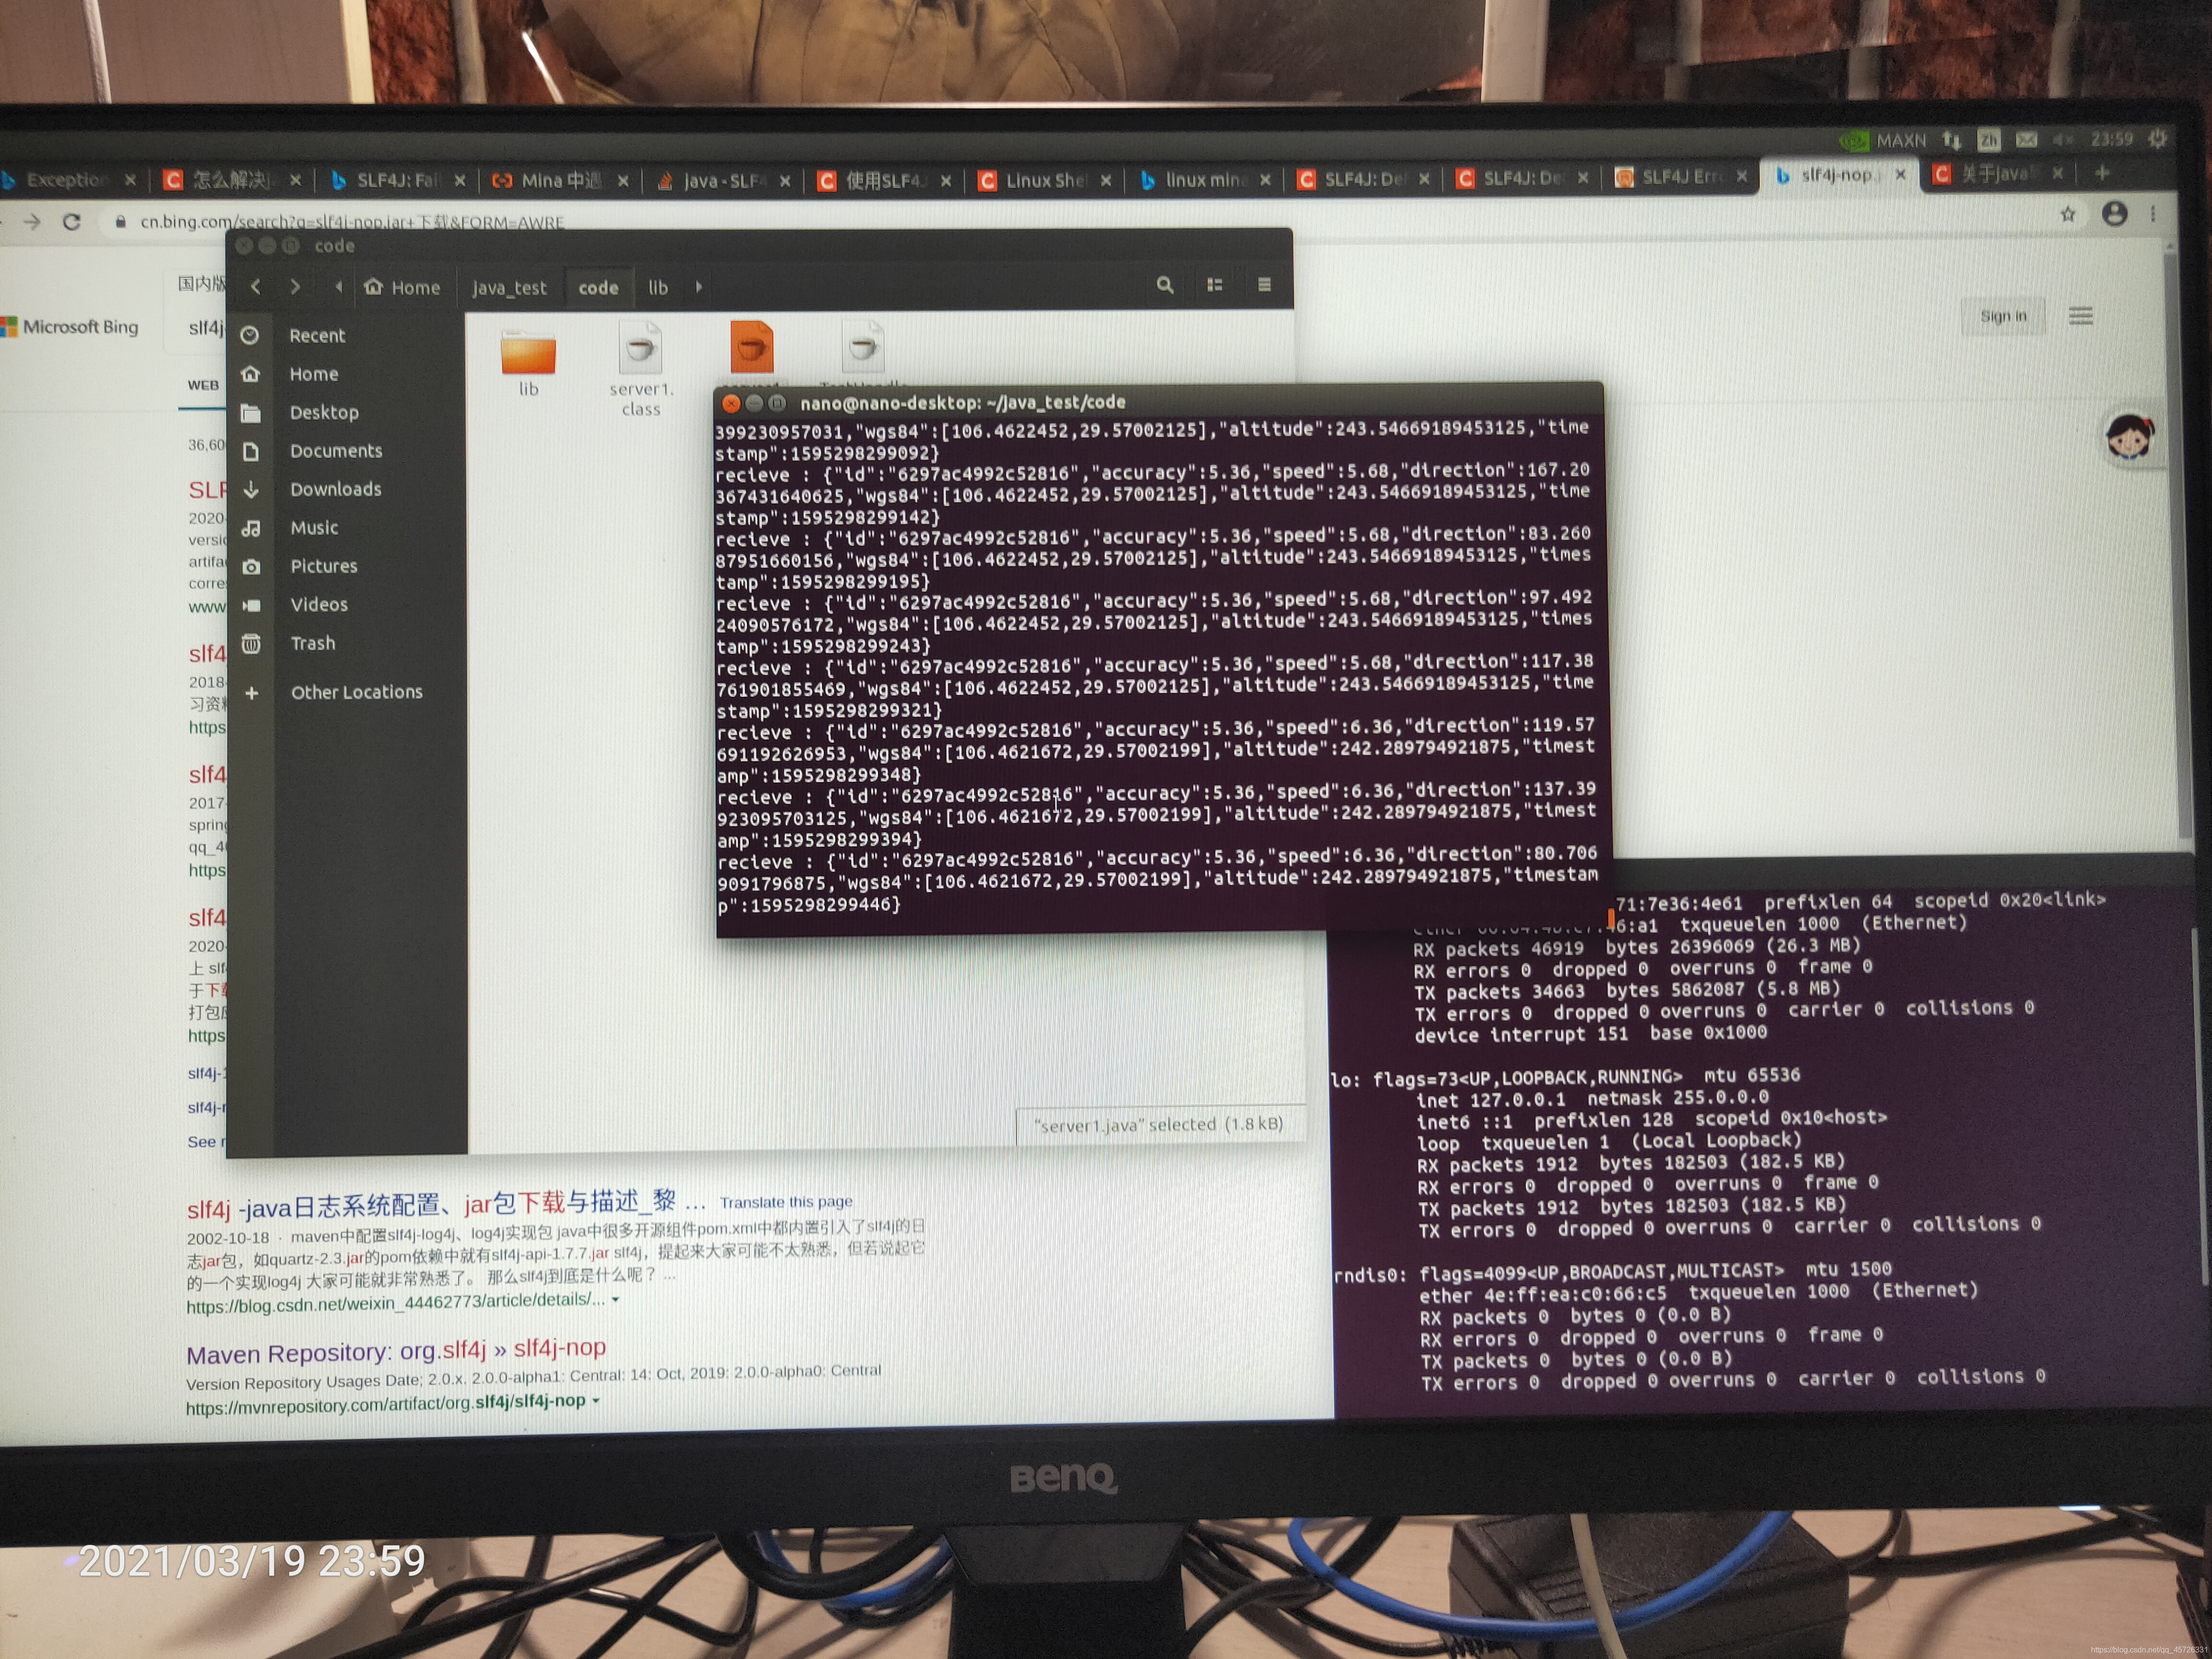Click the Sign in button on Bing
The image size is (2212, 1659).
[x=2003, y=316]
